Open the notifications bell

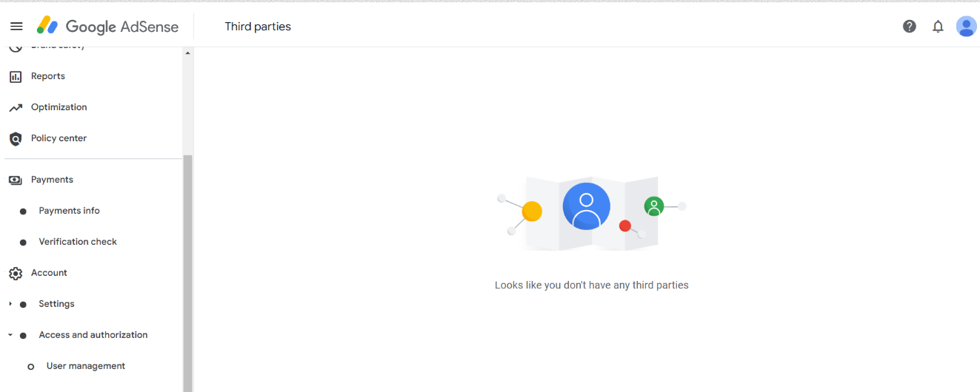coord(938,27)
